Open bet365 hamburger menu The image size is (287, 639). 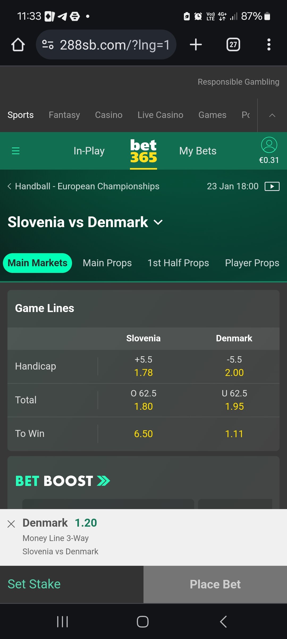(x=16, y=151)
